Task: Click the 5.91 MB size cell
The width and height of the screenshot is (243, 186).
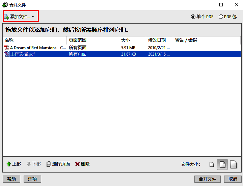Action: click(x=128, y=48)
